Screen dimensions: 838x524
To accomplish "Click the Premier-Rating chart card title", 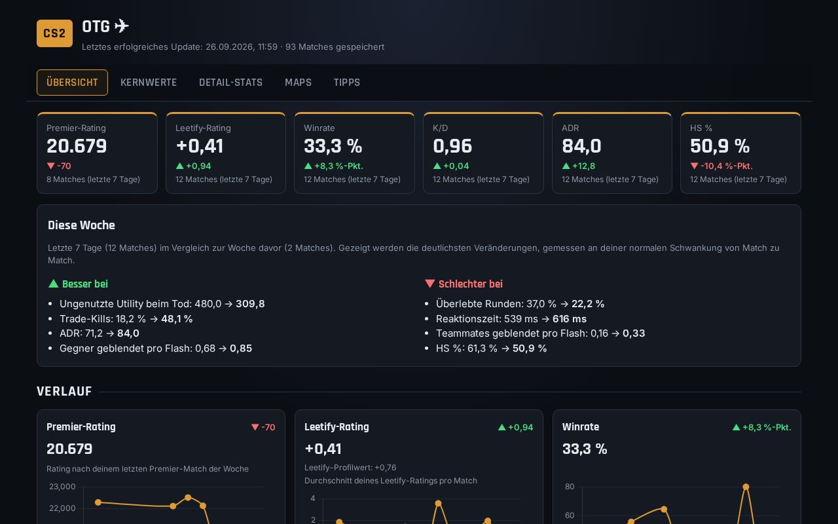I will click(x=81, y=427).
